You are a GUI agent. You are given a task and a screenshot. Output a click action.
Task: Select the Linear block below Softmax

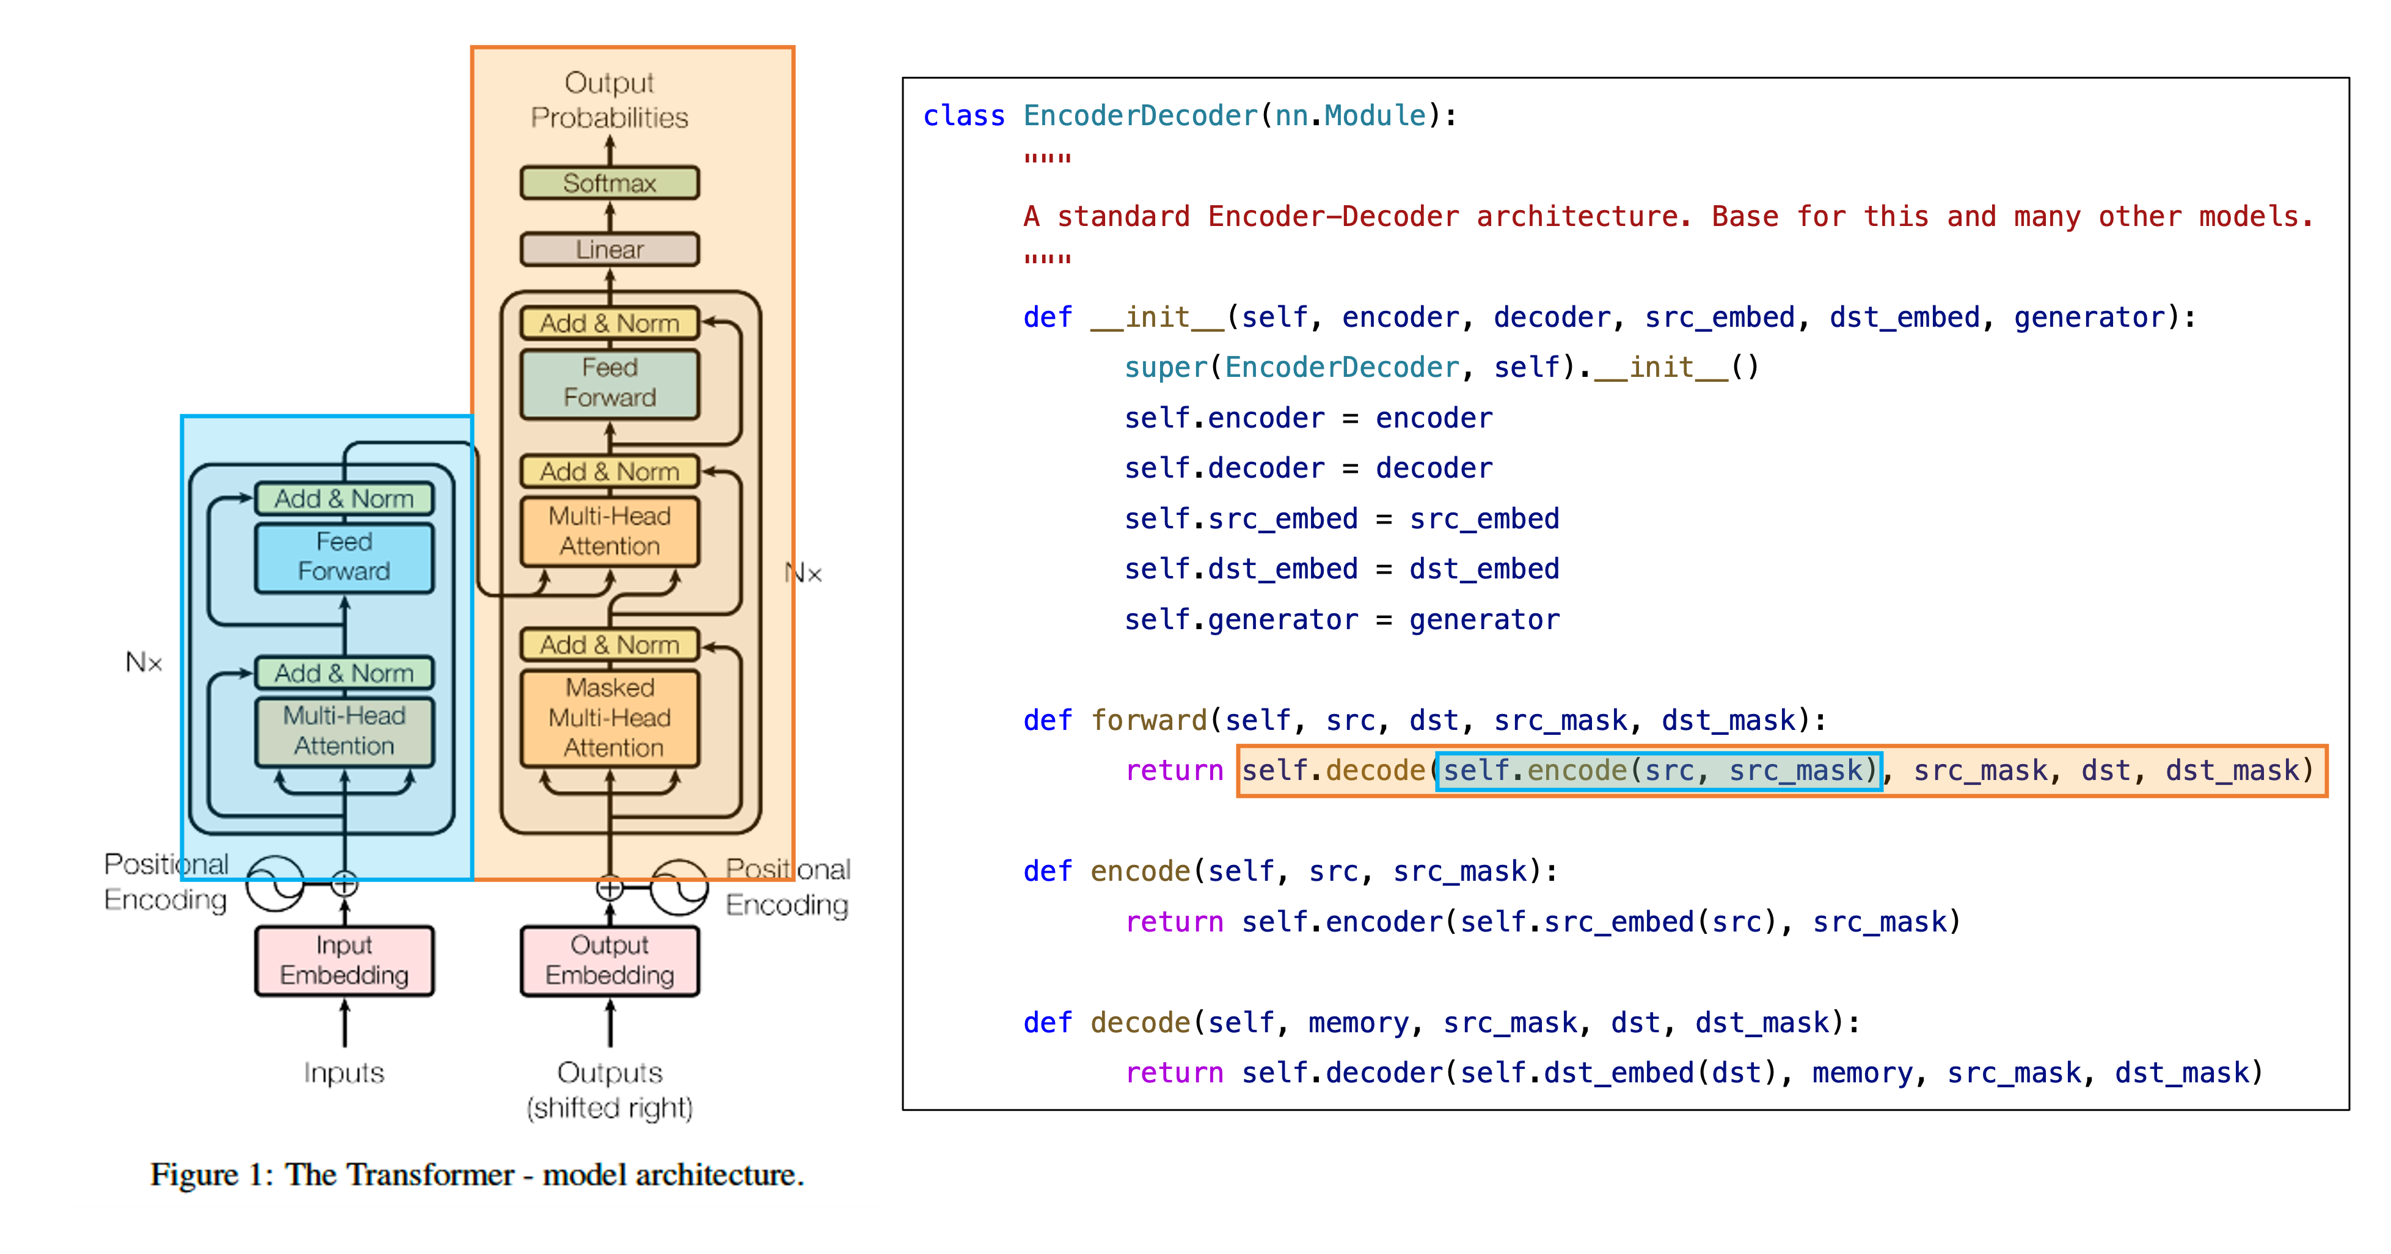609,249
